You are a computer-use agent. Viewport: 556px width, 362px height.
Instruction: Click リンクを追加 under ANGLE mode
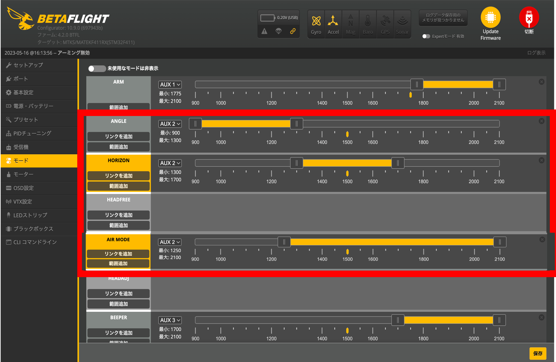118,137
